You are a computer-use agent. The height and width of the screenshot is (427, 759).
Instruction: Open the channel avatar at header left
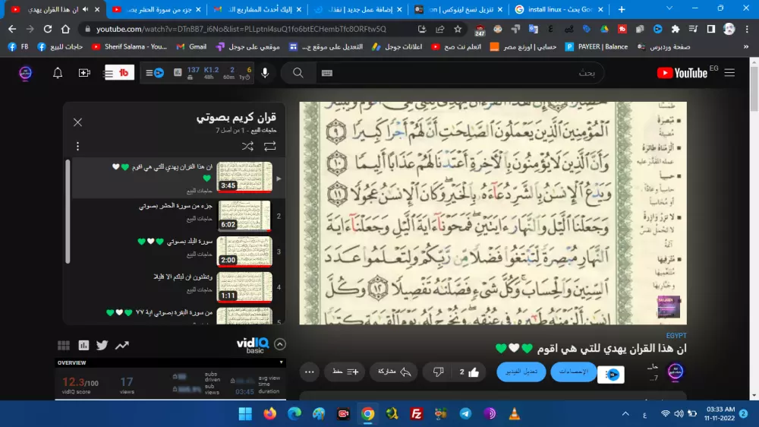click(25, 73)
